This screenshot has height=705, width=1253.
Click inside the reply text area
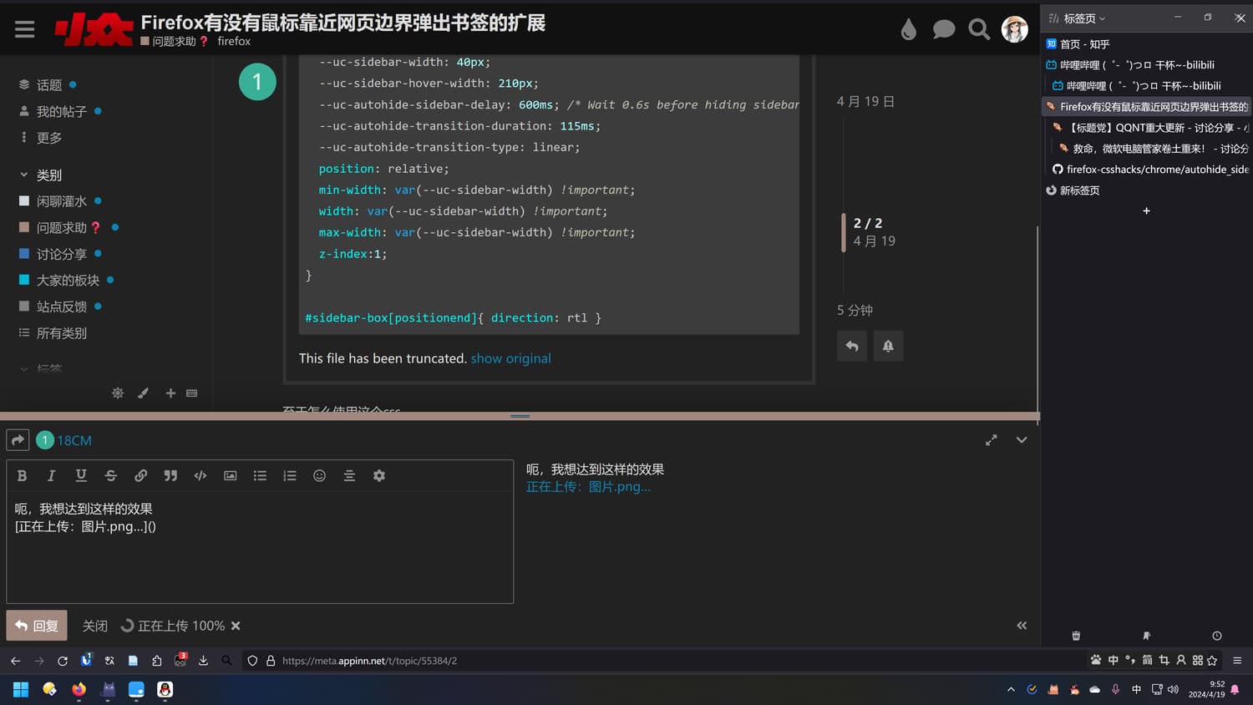point(259,560)
